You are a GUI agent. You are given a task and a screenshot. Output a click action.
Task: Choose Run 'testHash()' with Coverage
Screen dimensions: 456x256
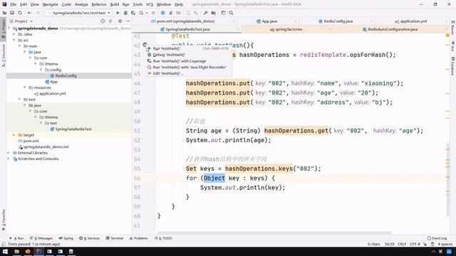[x=189, y=61]
